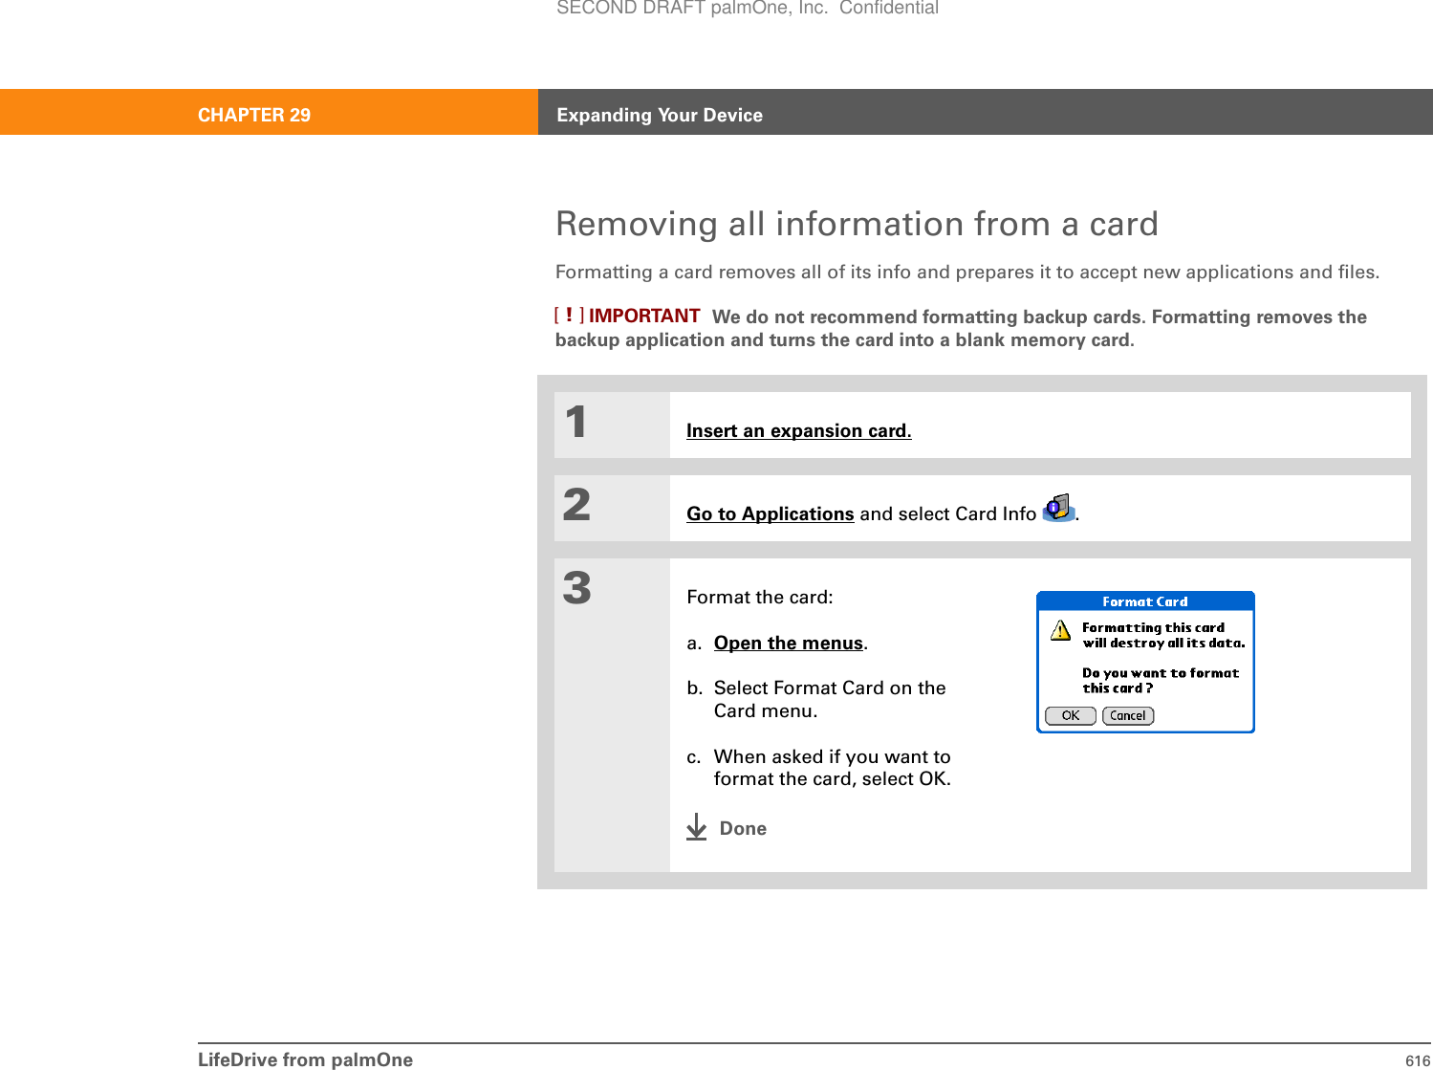Click 'Select Format Card on the Card menu.' text
The width and height of the screenshot is (1433, 1070).
(x=830, y=699)
